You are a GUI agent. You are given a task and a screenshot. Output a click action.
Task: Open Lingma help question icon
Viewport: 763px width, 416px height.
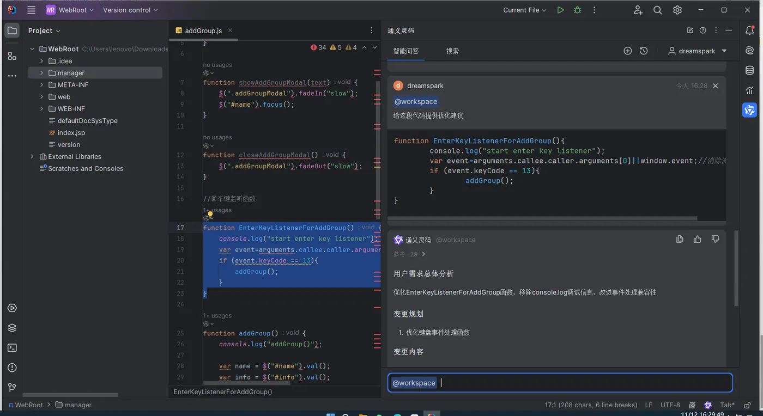703,30
